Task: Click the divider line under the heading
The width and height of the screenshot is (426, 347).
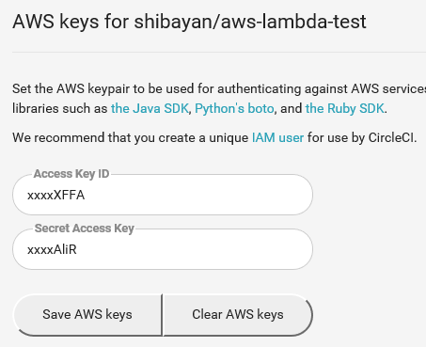Action: (219, 52)
